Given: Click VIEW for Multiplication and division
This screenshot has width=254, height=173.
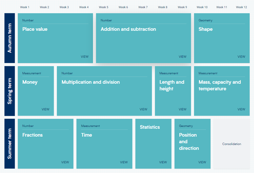Looking at the screenshot, I should point(143,109).
